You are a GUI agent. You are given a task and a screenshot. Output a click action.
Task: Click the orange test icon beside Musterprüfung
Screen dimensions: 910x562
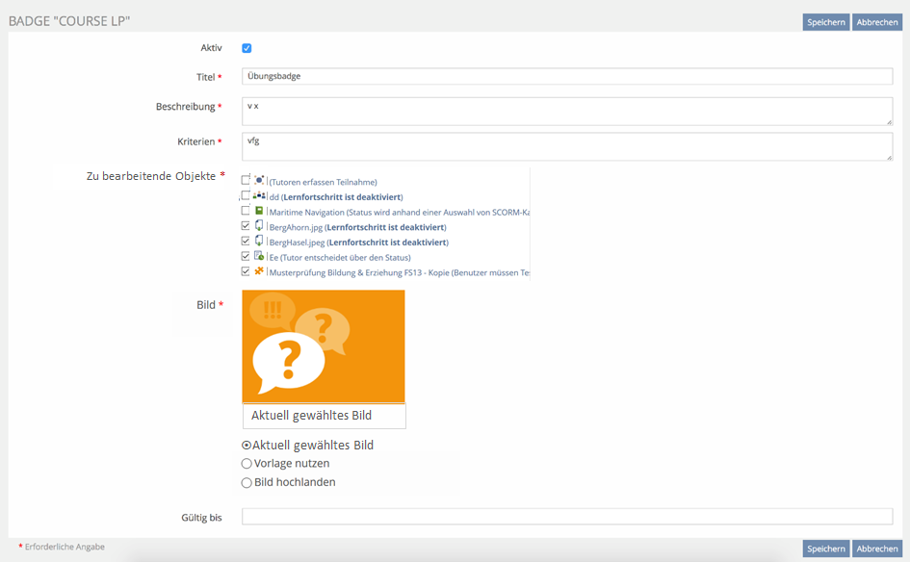coord(259,272)
